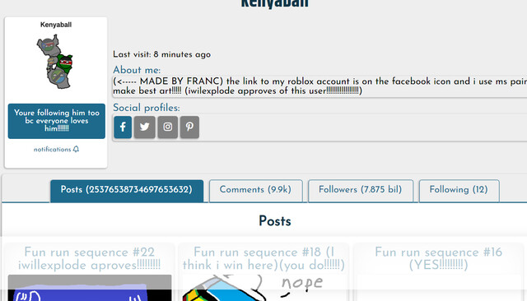Open the Following (12) tab

pyautogui.click(x=459, y=191)
